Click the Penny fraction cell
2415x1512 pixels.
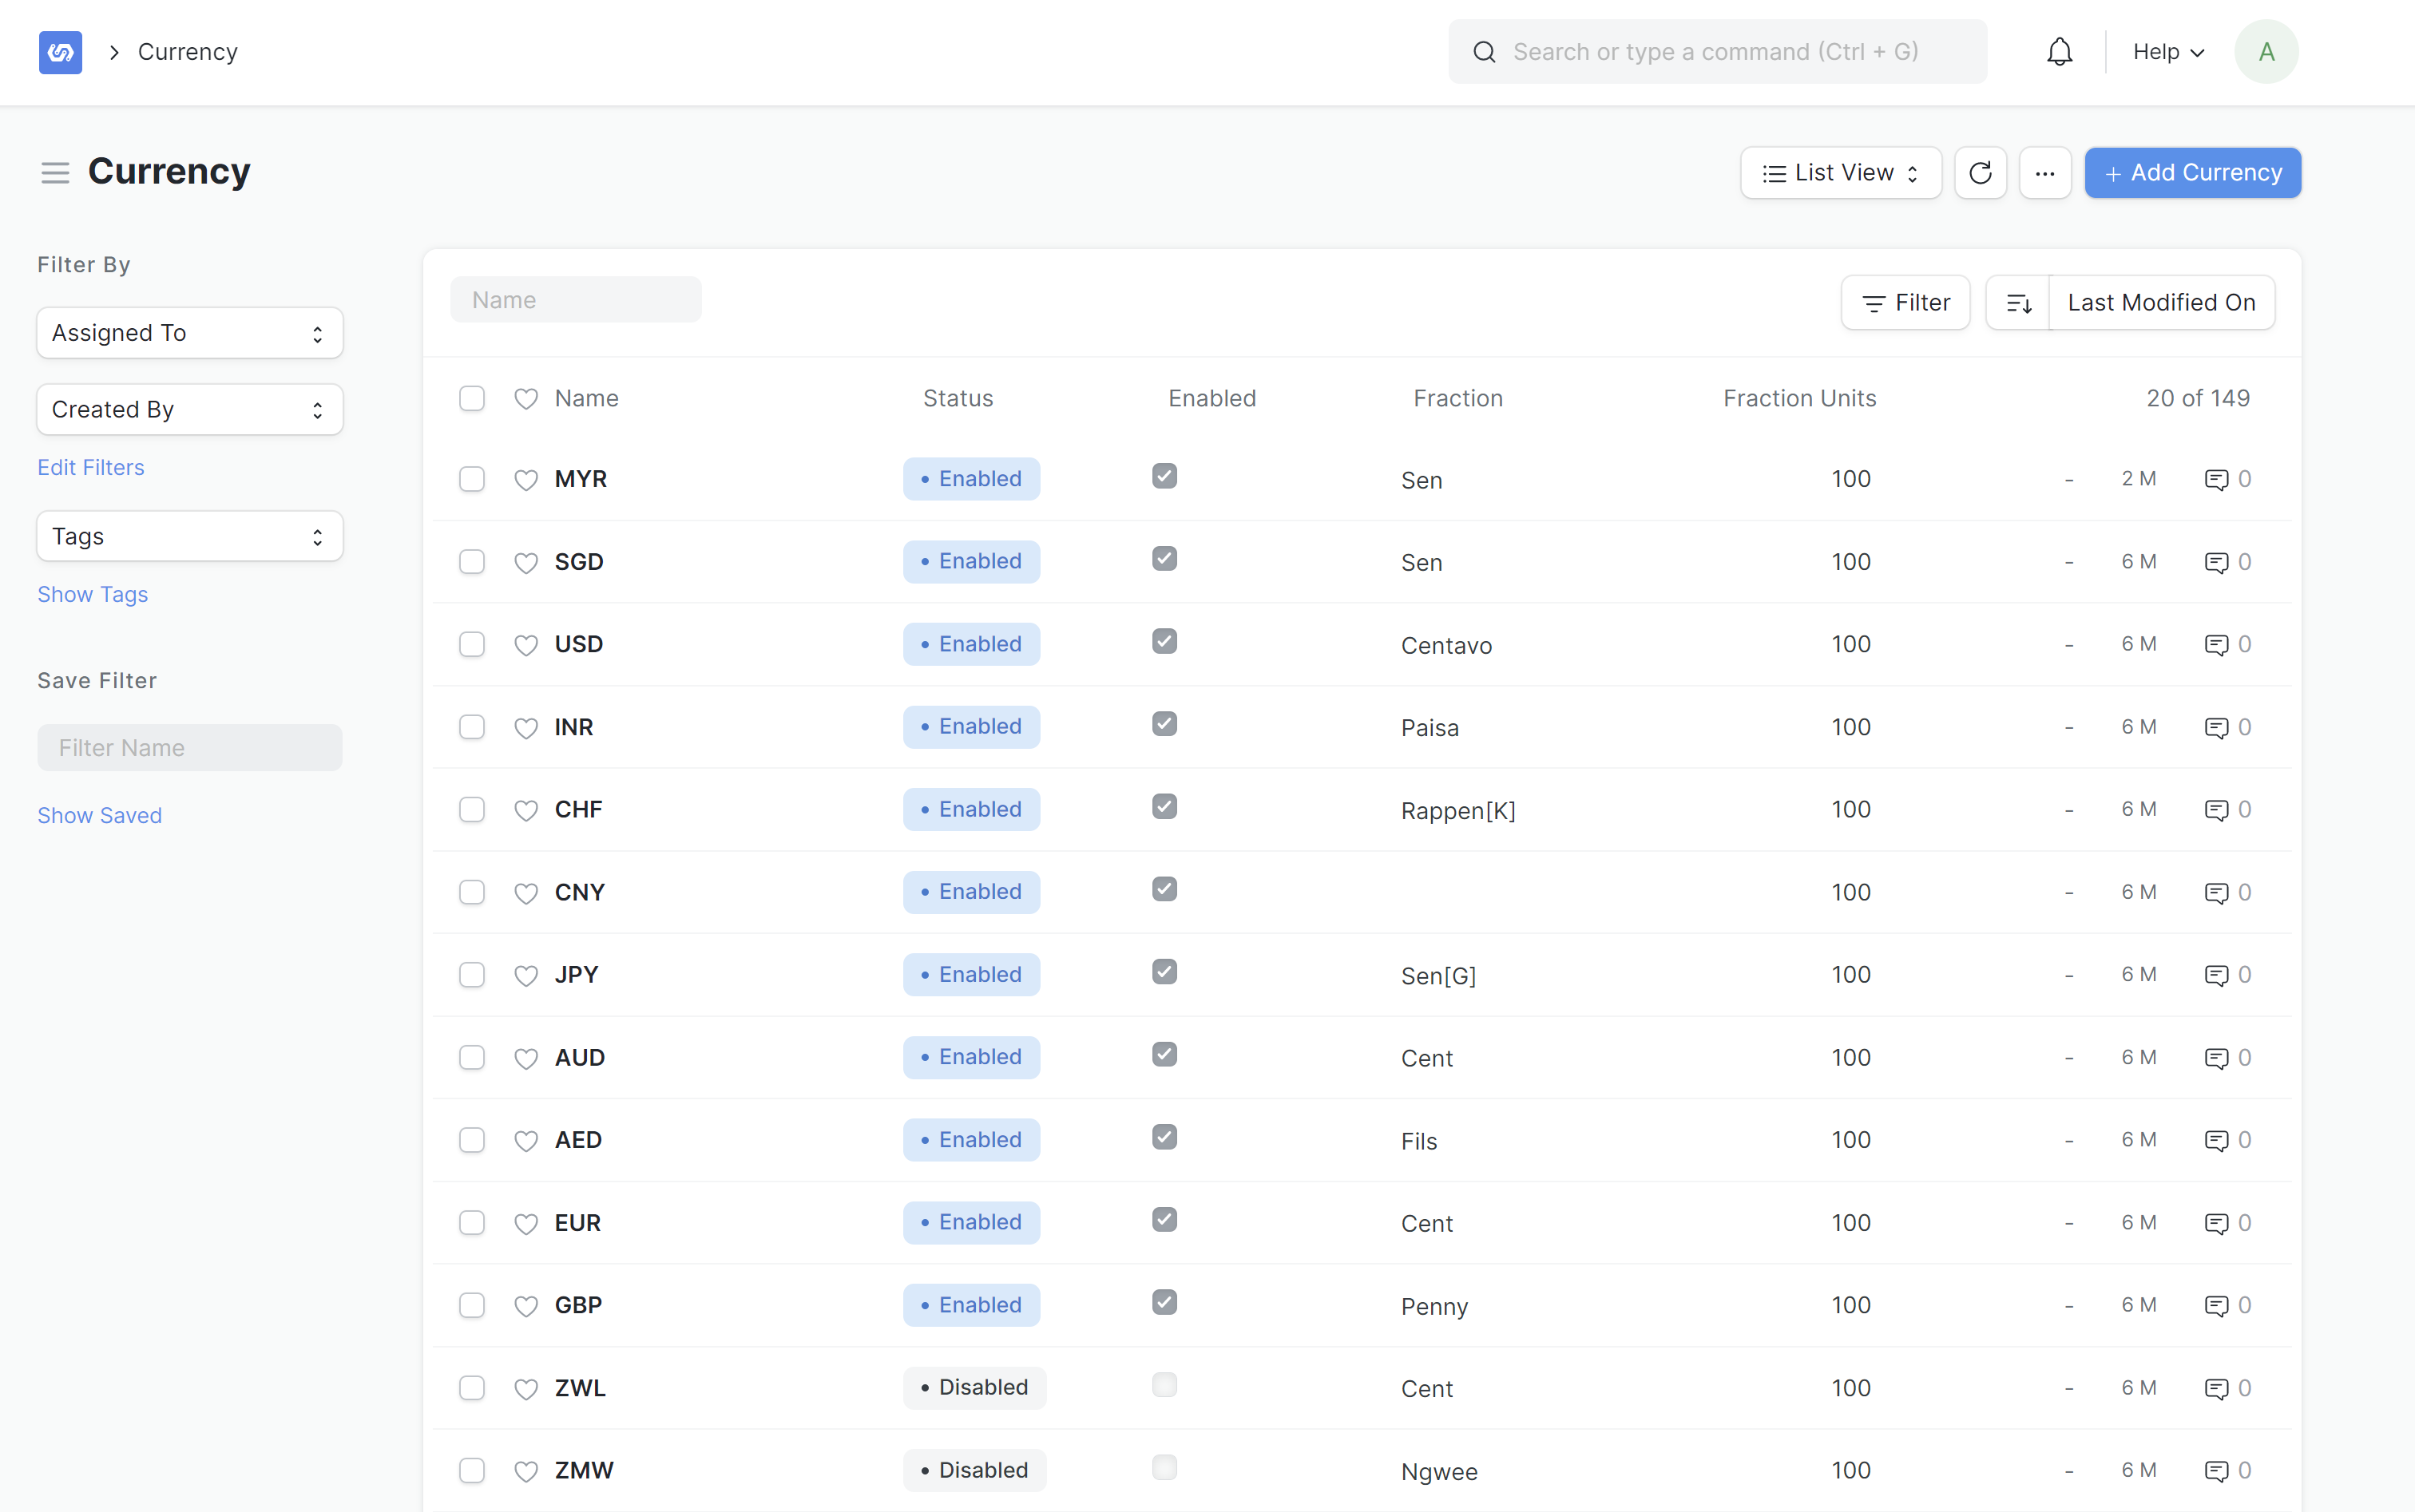point(1434,1307)
